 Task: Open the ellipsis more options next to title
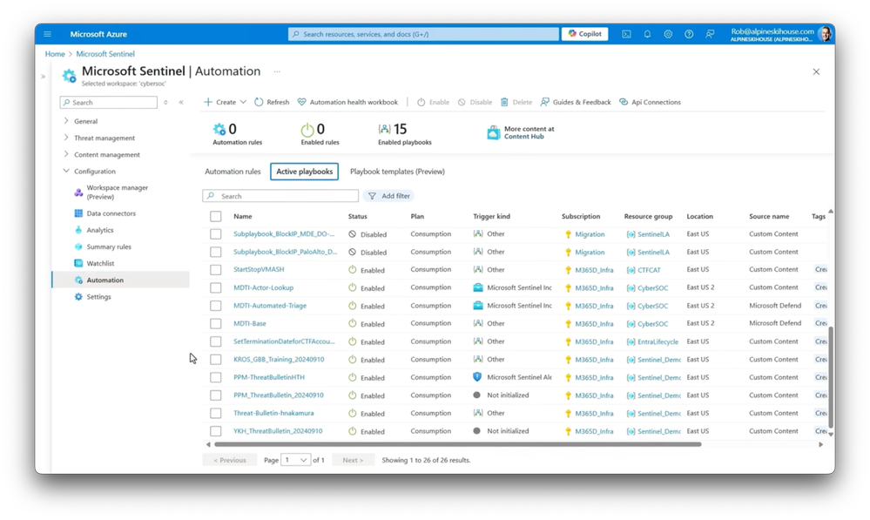[x=277, y=71]
